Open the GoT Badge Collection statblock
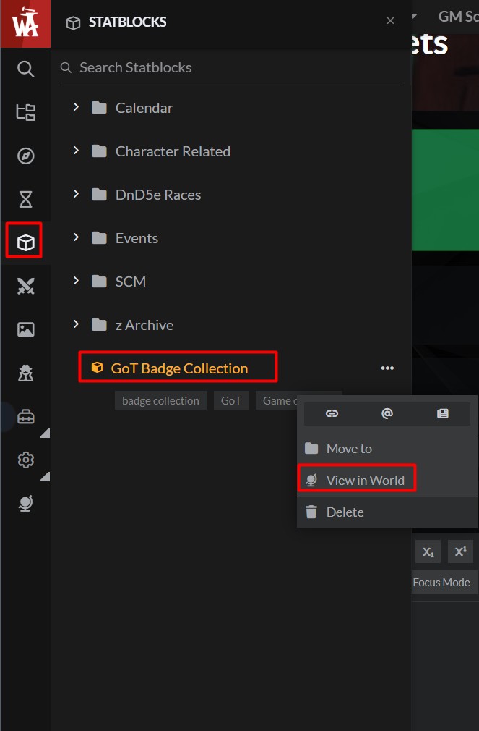Screen dimensions: 479x731 point(179,368)
